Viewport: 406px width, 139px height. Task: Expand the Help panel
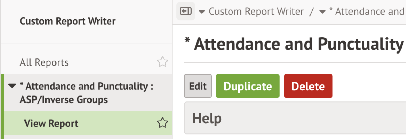tap(207, 118)
